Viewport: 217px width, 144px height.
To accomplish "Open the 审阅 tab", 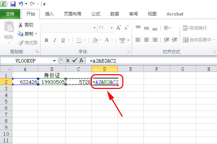I will pos(133,14).
